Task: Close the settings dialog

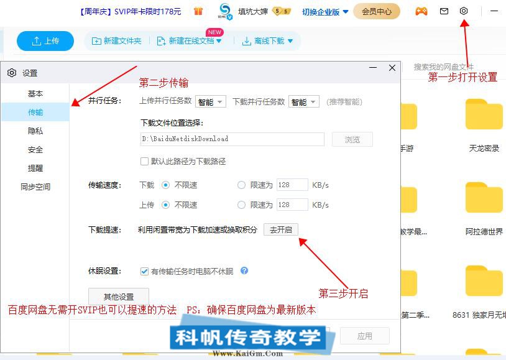Action: 392,68
